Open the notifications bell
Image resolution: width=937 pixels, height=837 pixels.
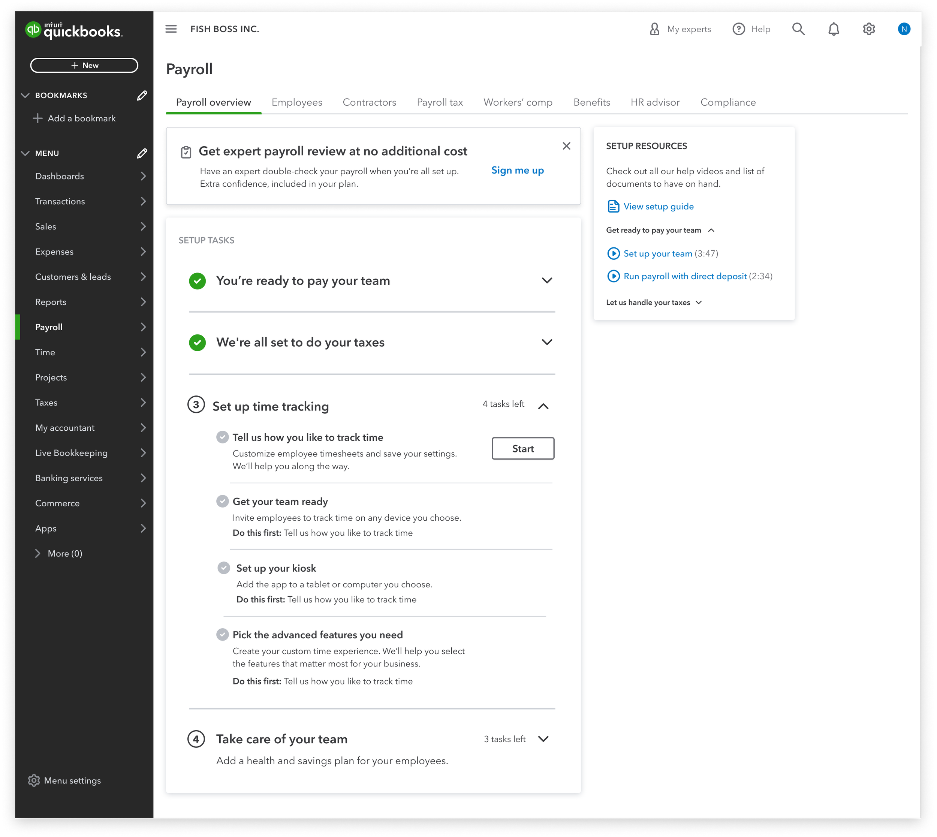(834, 29)
